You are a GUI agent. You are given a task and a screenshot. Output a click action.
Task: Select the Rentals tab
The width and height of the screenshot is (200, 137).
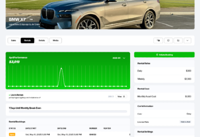click(27, 40)
